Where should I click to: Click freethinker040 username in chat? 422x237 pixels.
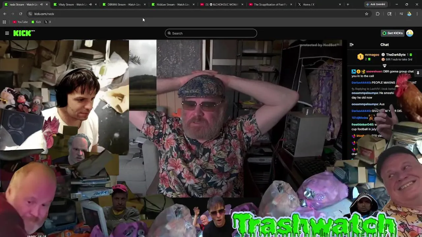pos(362,125)
